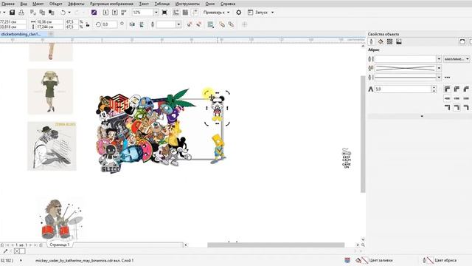The width and height of the screenshot is (472, 266).
Task: Click the new document plus tab
Action: coord(51,34)
